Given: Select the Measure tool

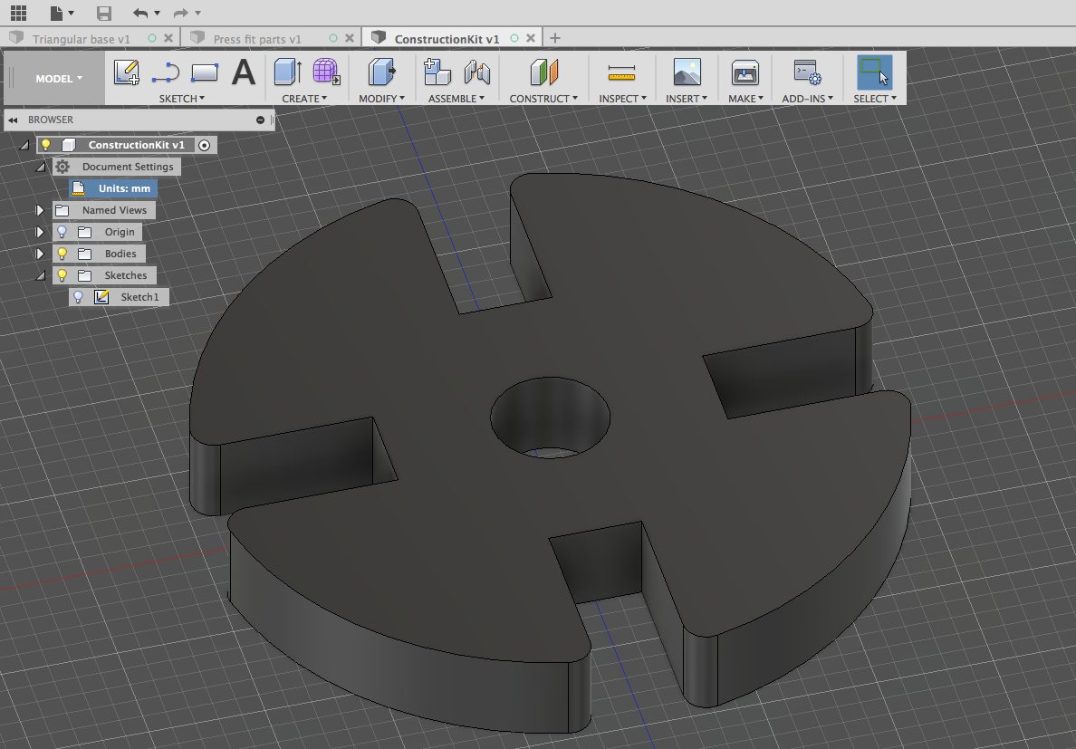Looking at the screenshot, I should tap(621, 72).
